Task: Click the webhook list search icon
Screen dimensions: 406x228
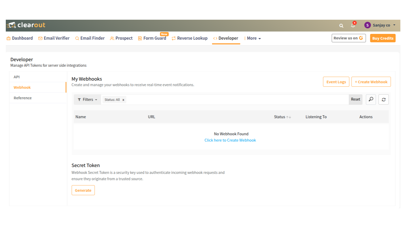Action: (x=371, y=99)
